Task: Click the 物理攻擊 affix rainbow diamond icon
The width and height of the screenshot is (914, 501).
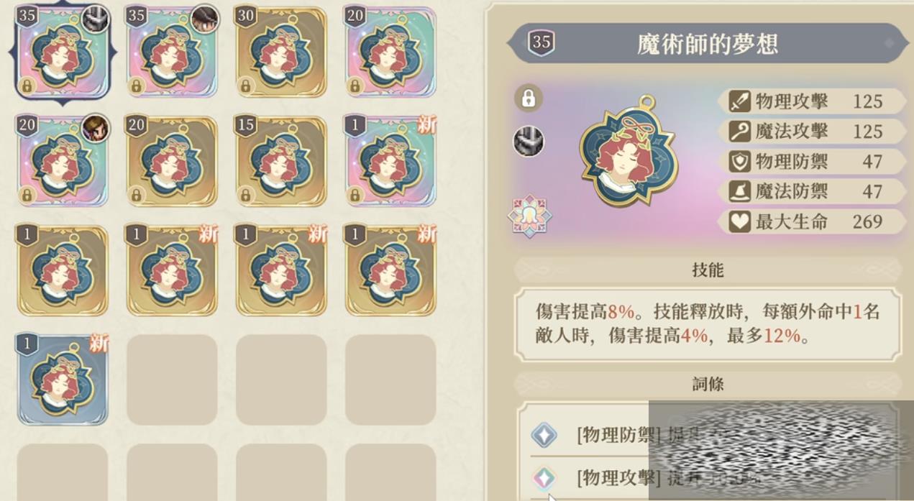Action: [x=544, y=478]
